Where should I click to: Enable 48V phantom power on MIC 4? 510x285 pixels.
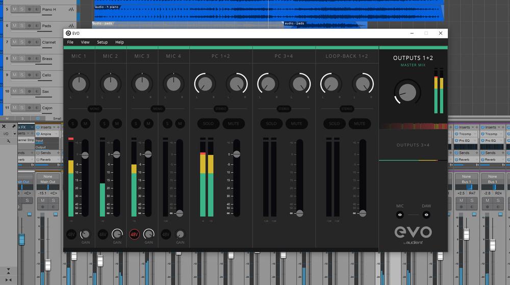coord(166,234)
